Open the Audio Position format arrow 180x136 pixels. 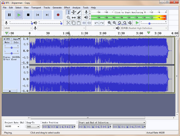74,127
